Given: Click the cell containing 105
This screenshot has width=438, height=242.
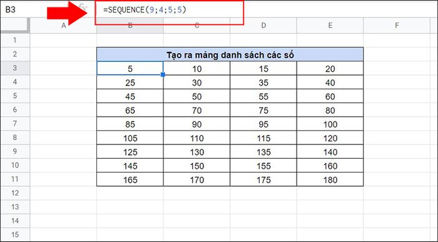Looking at the screenshot, I should [130, 138].
